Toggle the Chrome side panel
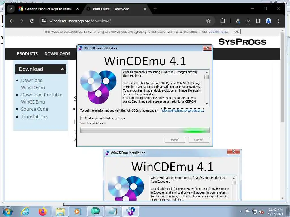 pos(258,21)
